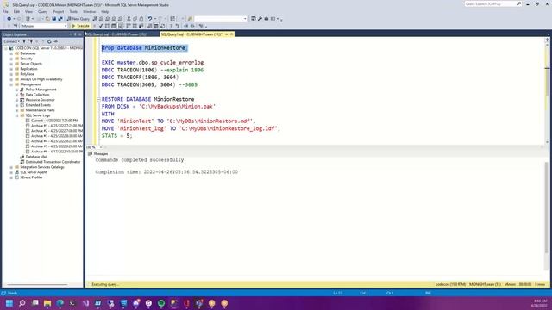Click the Paste icon in toolbar
This screenshot has height=310, width=552.
pyautogui.click(x=141, y=19)
